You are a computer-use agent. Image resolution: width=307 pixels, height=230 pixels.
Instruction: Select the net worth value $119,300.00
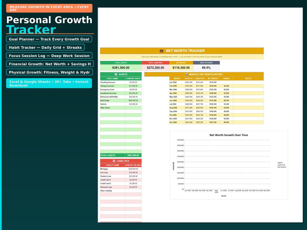click(181, 68)
